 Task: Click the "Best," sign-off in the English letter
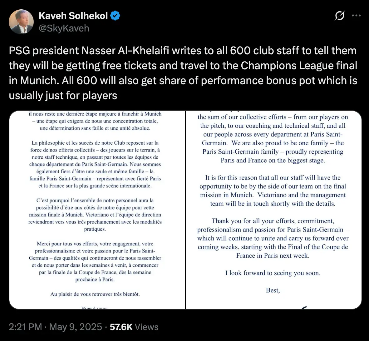tap(273, 291)
